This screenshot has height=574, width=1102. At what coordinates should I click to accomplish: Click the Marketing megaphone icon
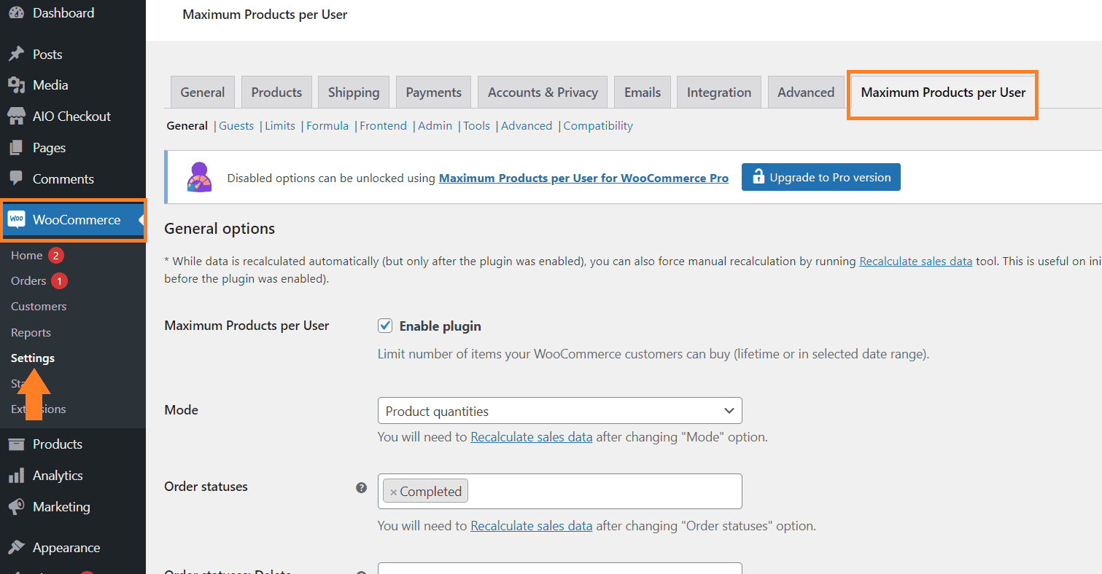(x=16, y=507)
